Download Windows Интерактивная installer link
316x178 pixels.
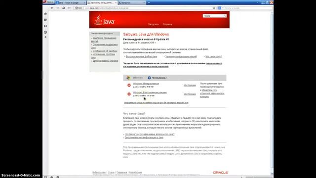pyautogui.click(x=146, y=84)
